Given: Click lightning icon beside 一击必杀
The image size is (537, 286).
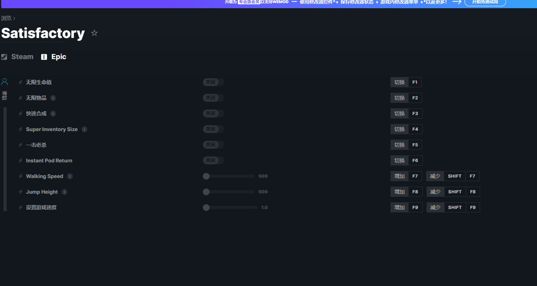Looking at the screenshot, I should point(21,145).
